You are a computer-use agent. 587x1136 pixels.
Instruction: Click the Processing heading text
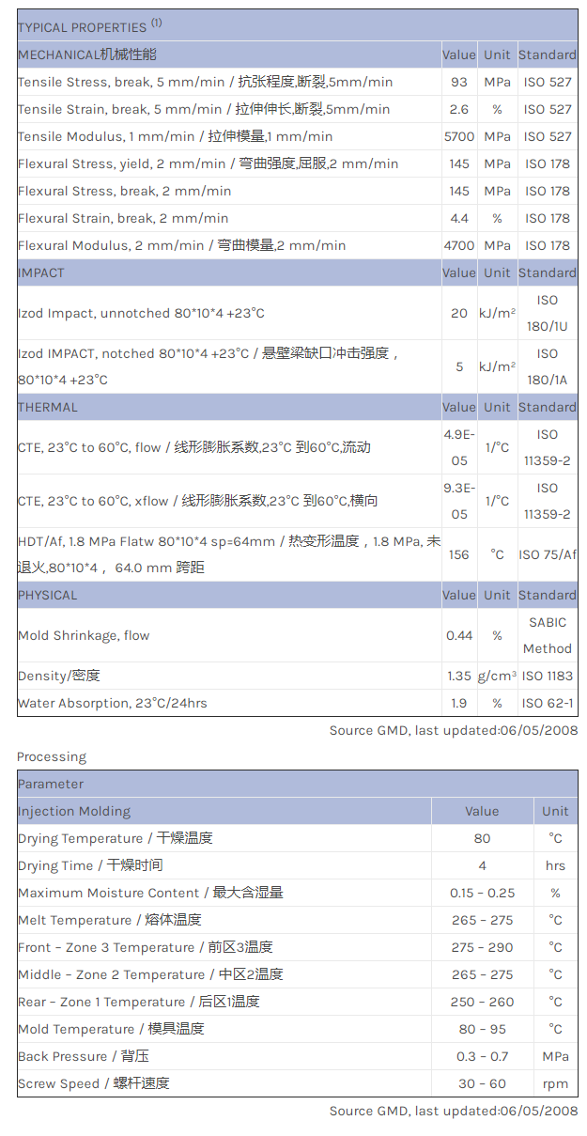click(52, 756)
